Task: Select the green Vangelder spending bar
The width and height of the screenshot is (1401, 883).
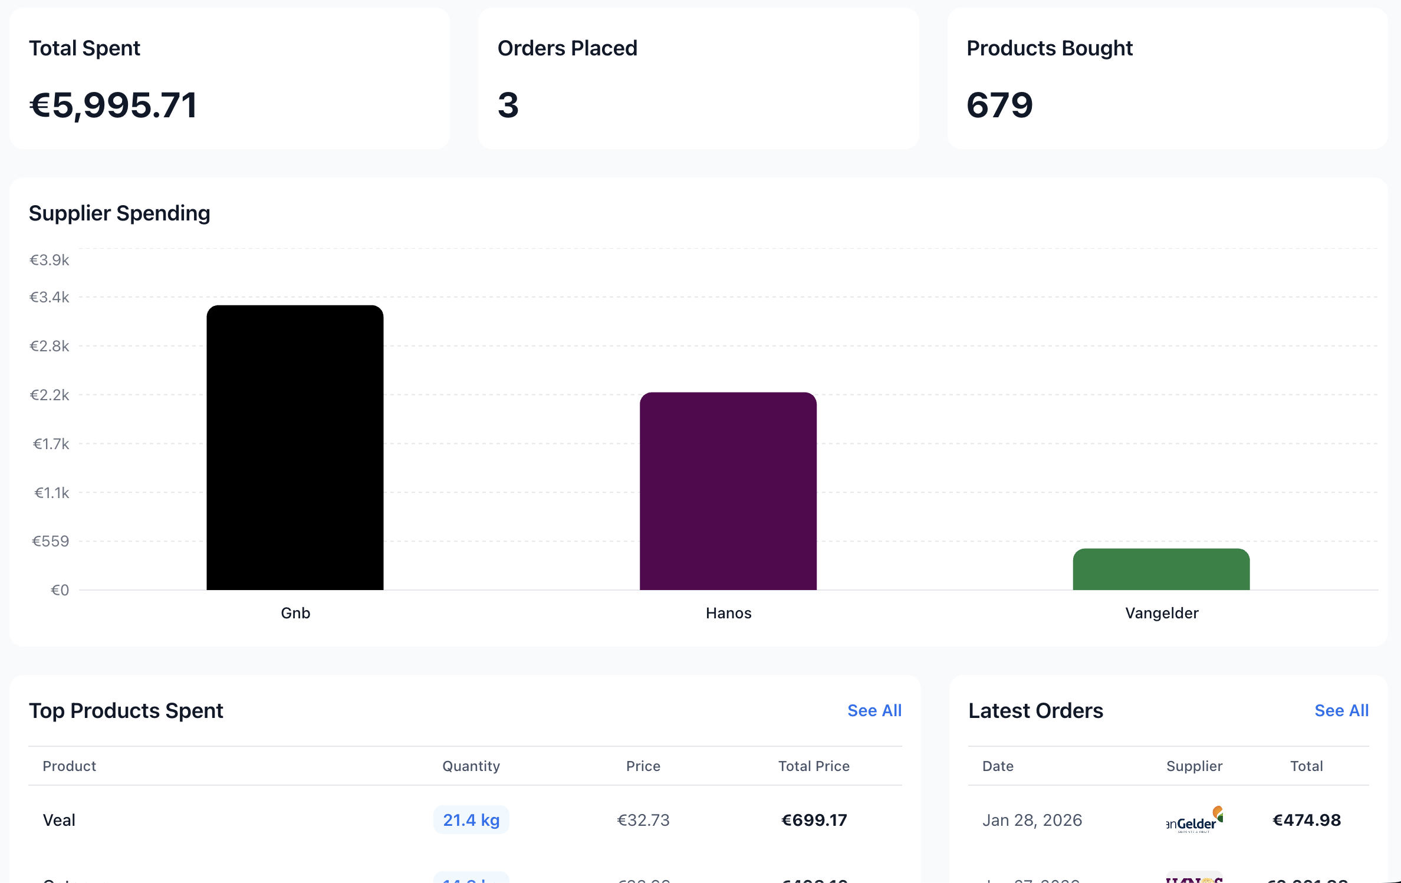Action: pos(1161,569)
